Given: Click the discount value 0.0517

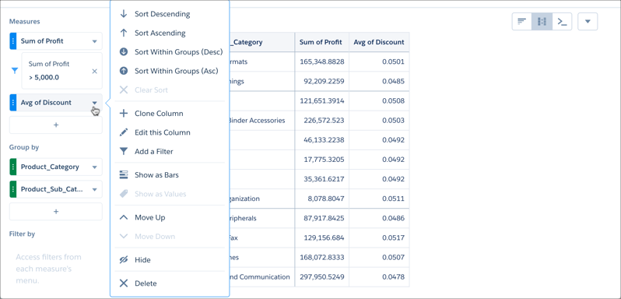Looking at the screenshot, I should tap(393, 238).
